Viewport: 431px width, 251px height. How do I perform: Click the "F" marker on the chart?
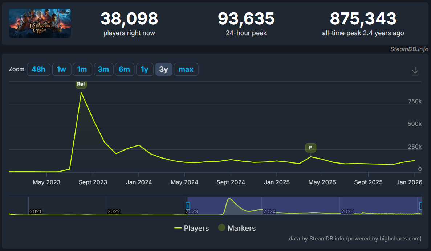click(311, 148)
